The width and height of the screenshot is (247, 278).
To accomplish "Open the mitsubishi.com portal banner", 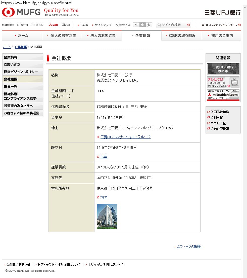I will pos(223,95).
